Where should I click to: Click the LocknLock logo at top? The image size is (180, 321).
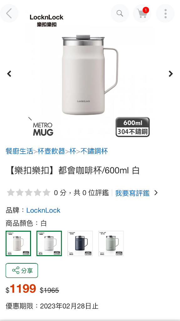[x=46, y=20]
